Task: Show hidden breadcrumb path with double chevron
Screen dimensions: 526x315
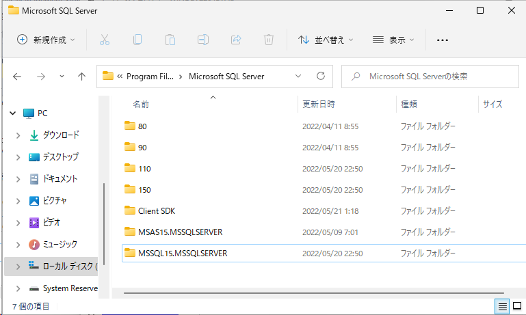Action: tap(120, 77)
